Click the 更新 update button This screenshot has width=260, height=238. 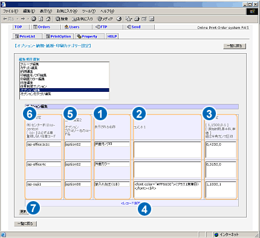(24, 211)
